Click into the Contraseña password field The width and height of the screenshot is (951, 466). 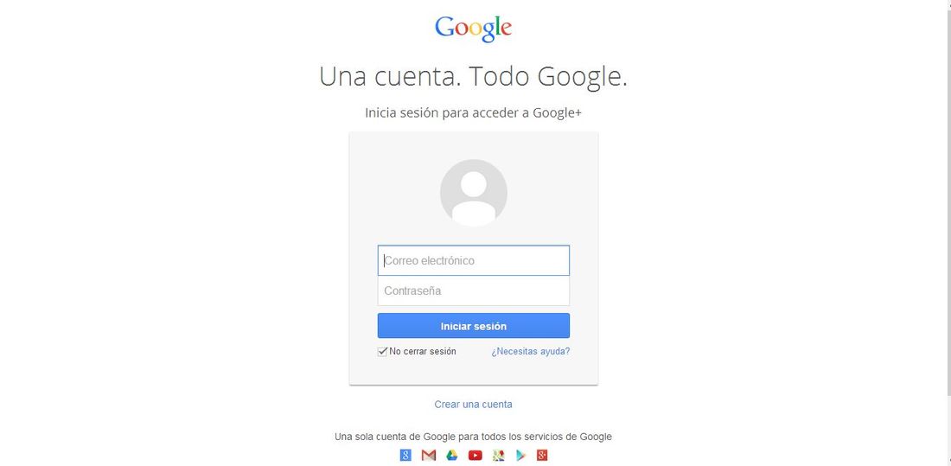click(474, 290)
